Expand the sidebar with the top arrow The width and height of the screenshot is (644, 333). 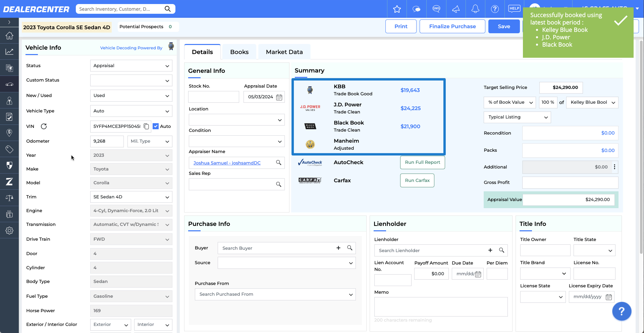point(9,22)
